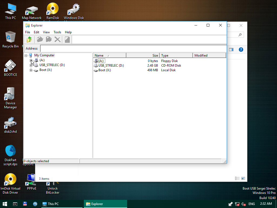Open the ImDisk Virtual Disk Driver icon
Screen dimensions: 277x208
click(11, 184)
